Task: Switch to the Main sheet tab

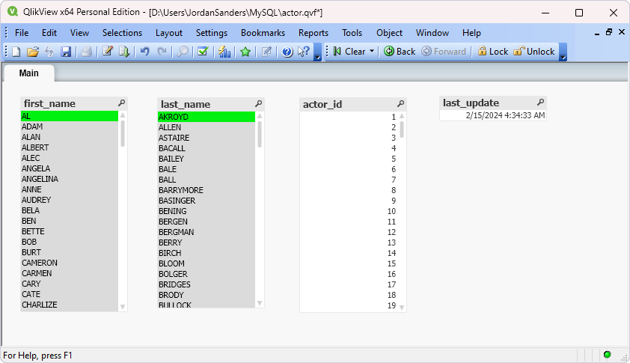Action: click(x=29, y=73)
